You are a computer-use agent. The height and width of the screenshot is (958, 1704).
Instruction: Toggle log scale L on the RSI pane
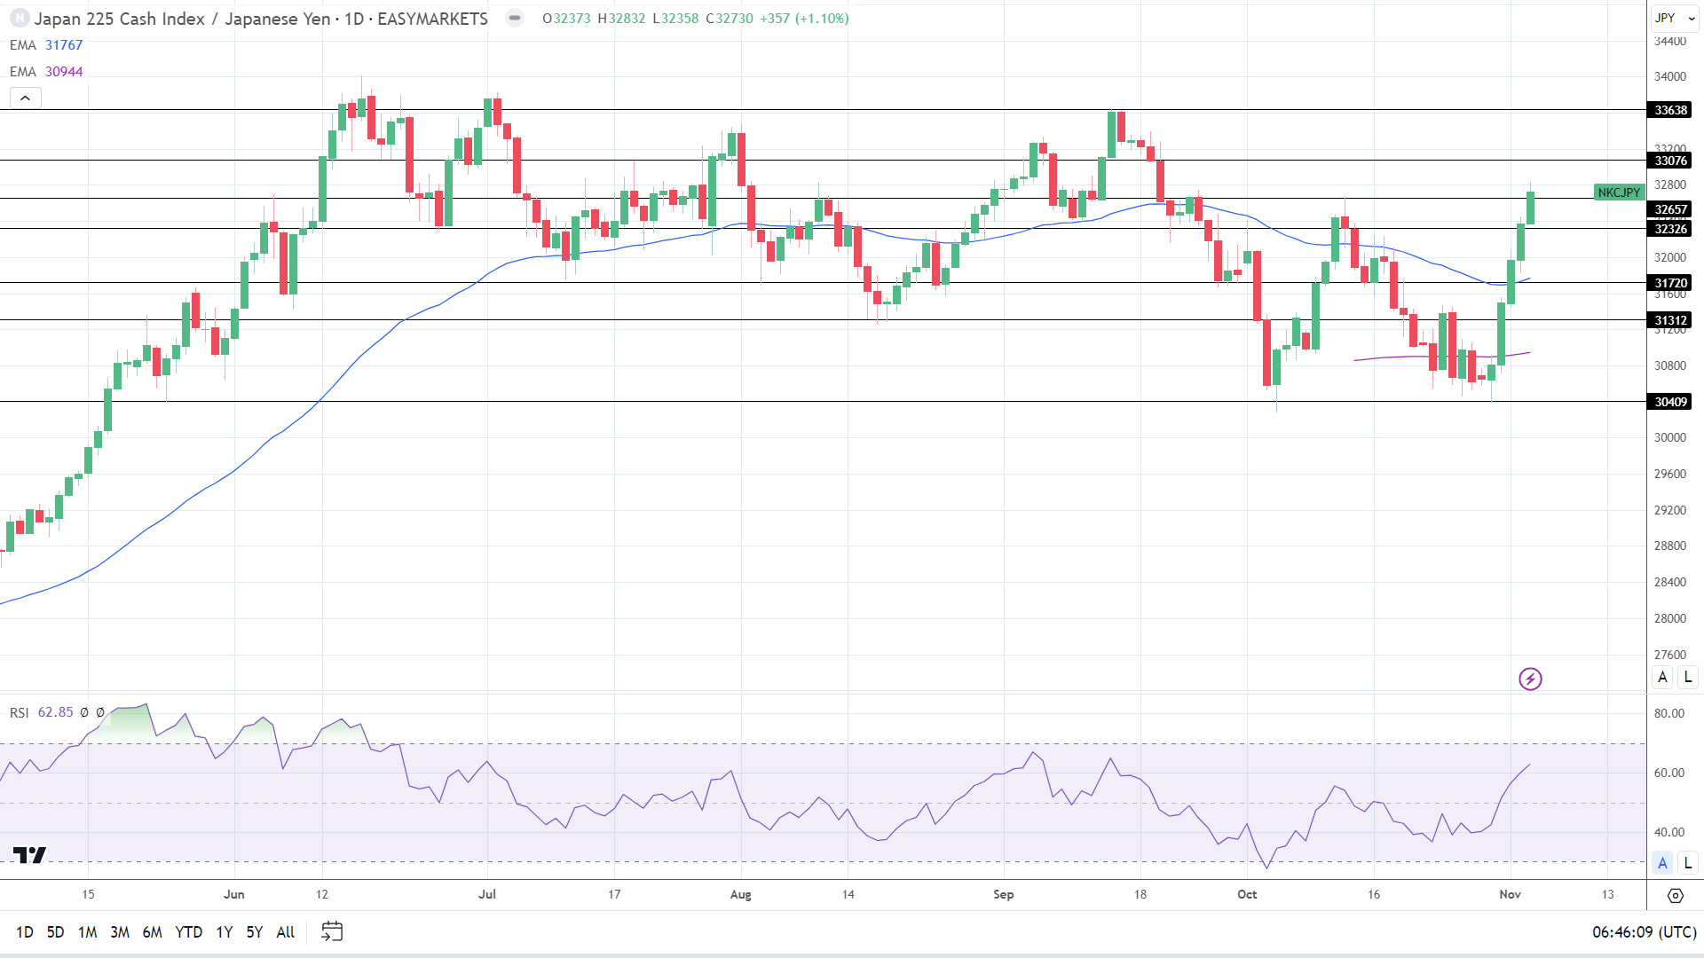click(x=1688, y=862)
